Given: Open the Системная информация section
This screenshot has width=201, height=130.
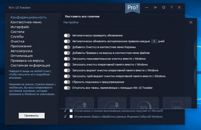Looking at the screenshot, I should click(x=30, y=66).
